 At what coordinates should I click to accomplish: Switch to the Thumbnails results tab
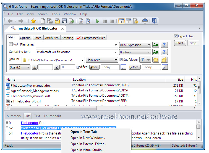tap(52, 116)
